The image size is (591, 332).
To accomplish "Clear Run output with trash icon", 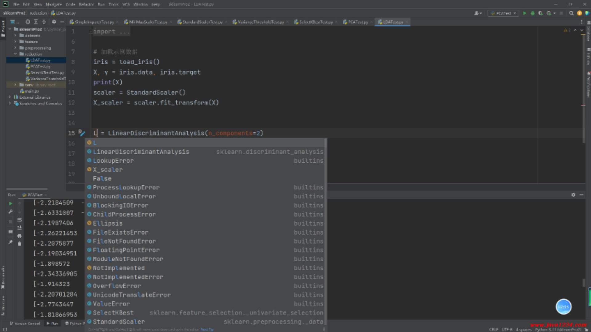I will (x=19, y=244).
